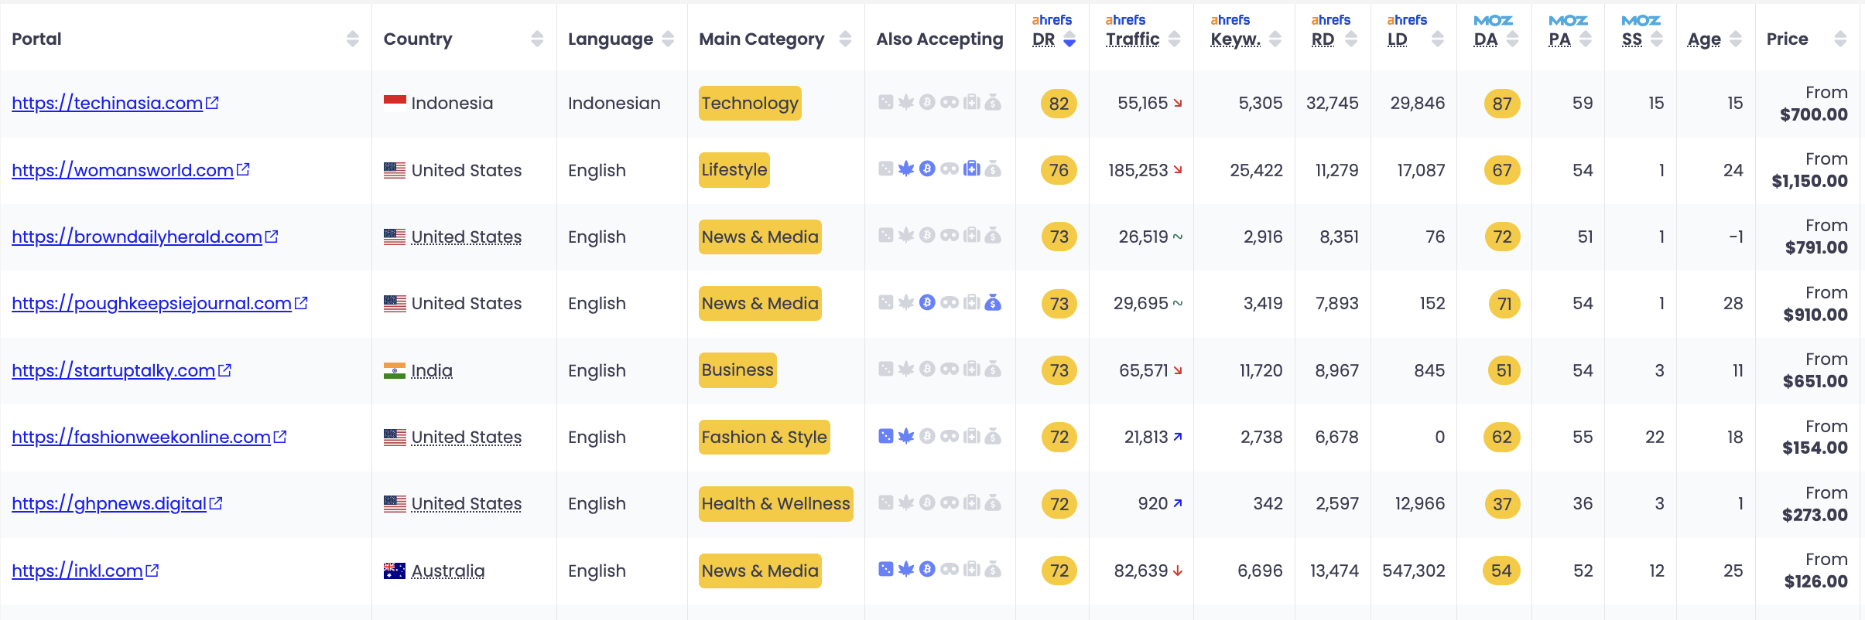Click the money bag icon in poughkeepsiejournal.com row
Viewport: 1865px width, 620px height.
click(993, 303)
